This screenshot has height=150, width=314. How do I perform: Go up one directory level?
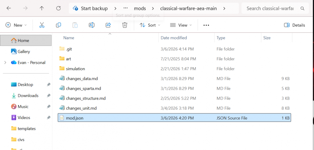point(42,8)
